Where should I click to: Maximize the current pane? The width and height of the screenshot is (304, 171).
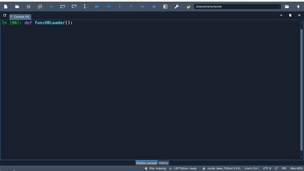click(x=165, y=7)
